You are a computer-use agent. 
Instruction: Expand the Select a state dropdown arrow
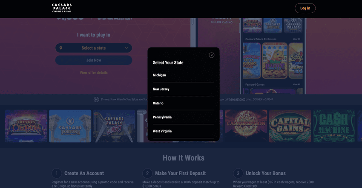pos(126,48)
